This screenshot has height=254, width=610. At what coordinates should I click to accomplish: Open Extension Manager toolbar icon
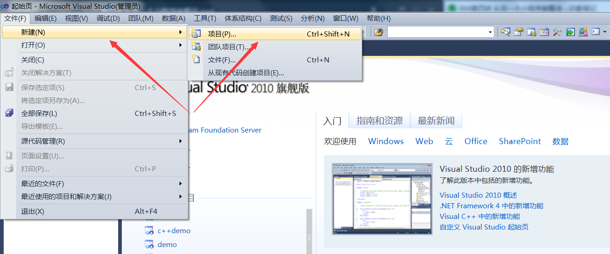coord(583,32)
